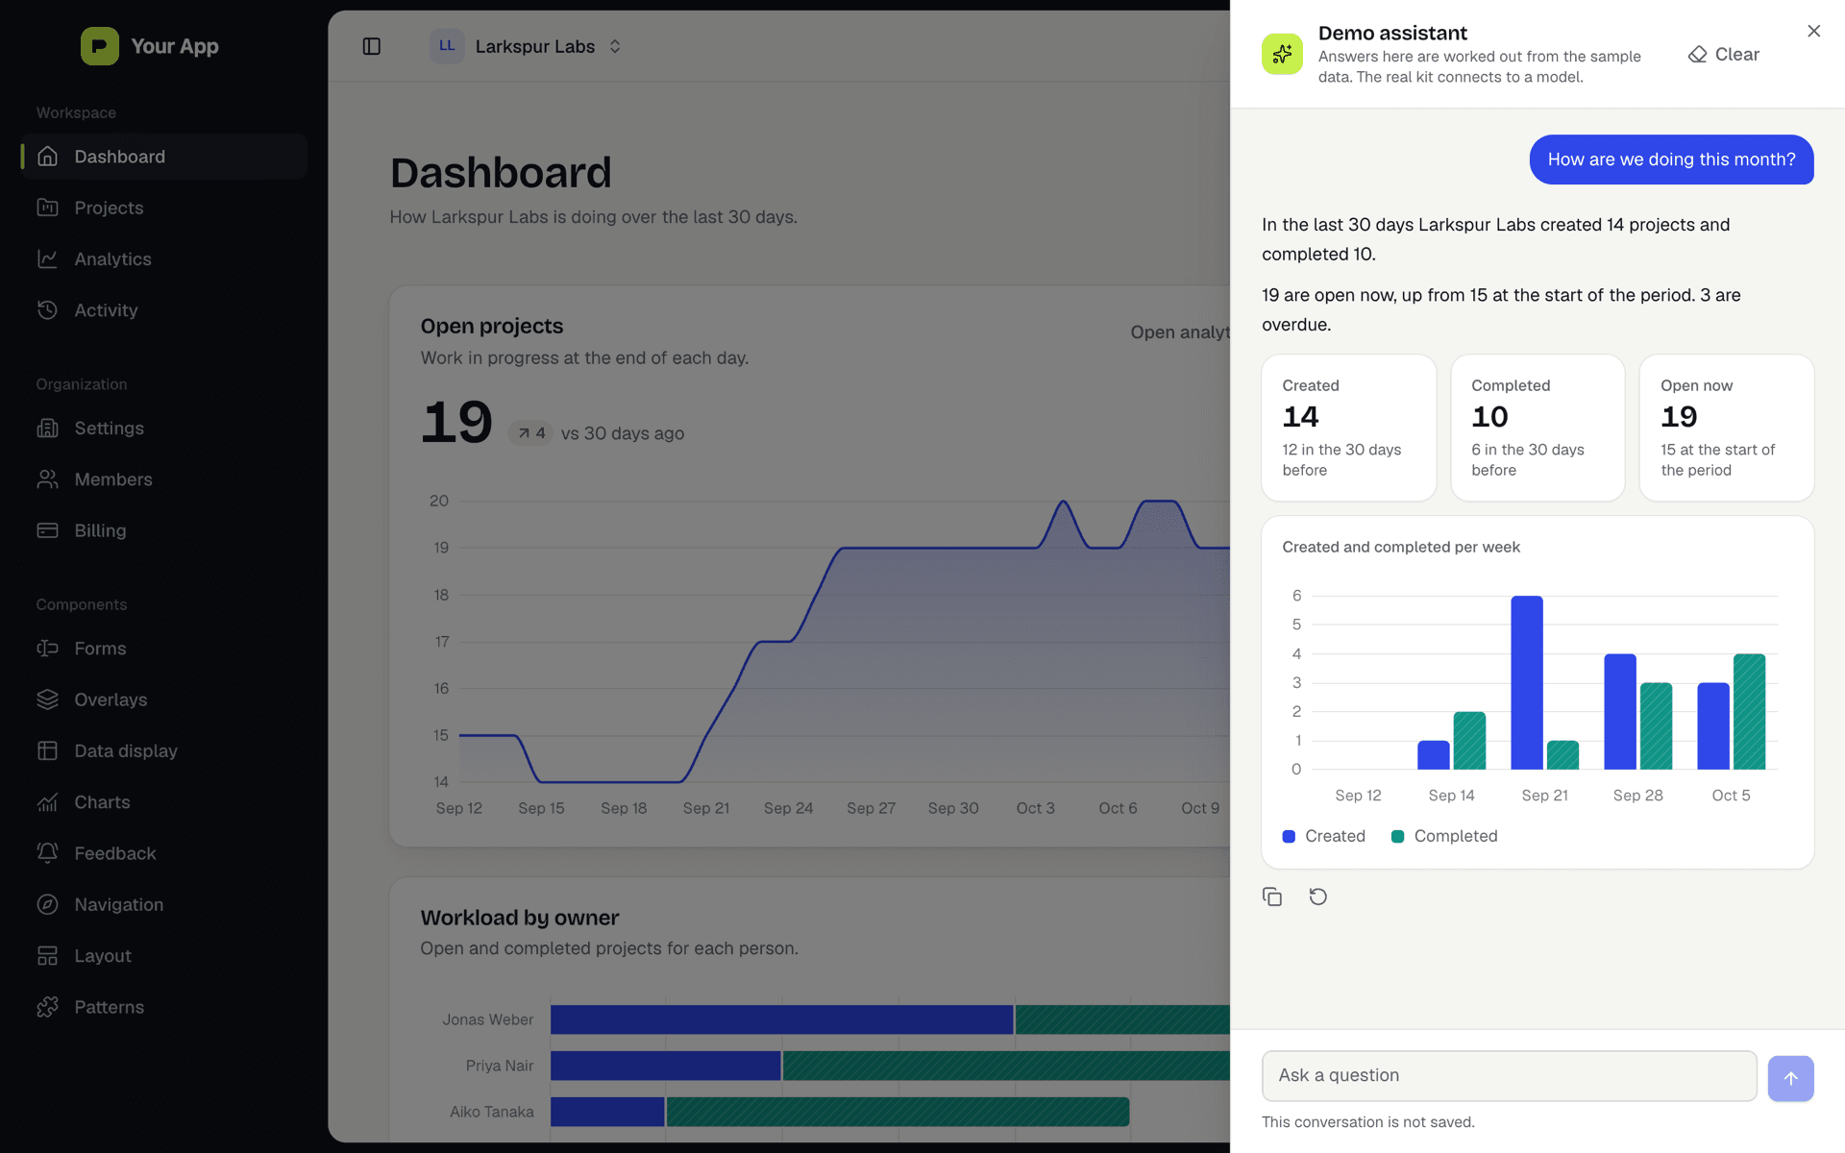Click the Feedback bell icon
1845x1153 pixels.
point(48,853)
